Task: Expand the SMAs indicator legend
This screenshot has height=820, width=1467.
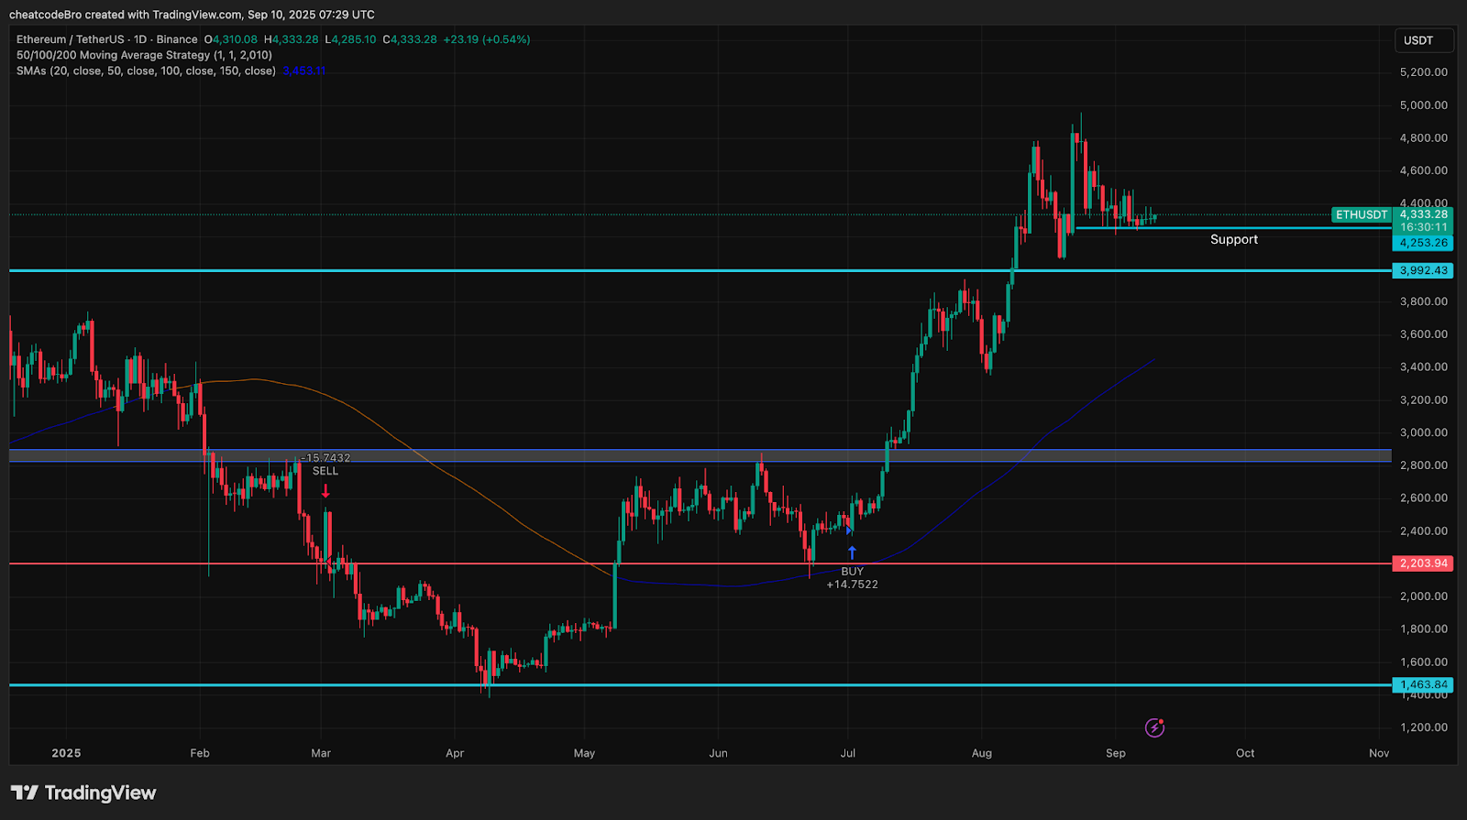Action: pyautogui.click(x=146, y=71)
